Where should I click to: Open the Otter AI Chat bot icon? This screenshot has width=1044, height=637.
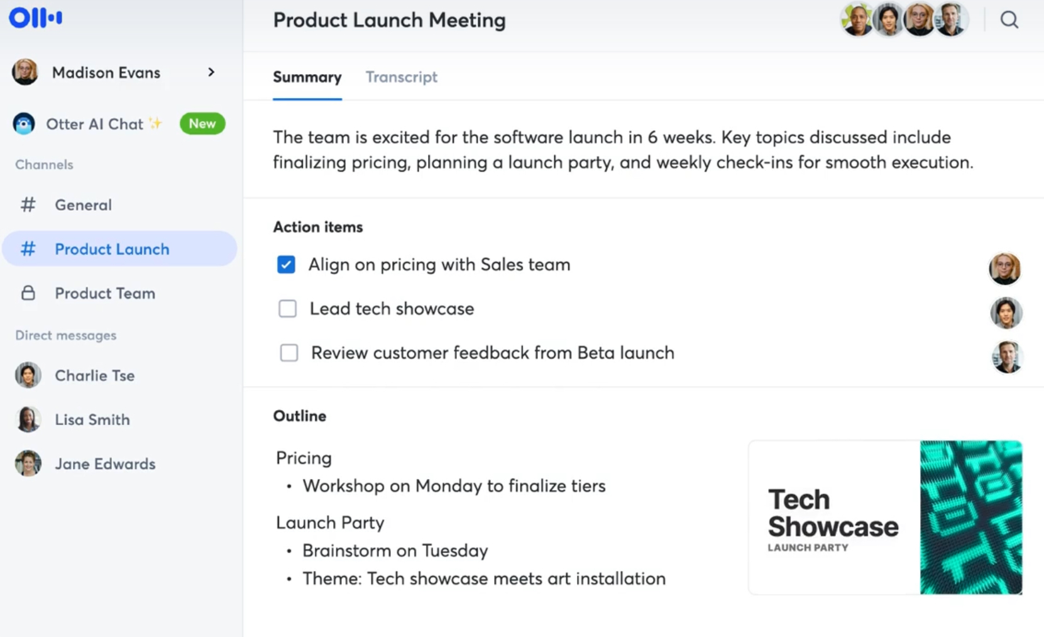(23, 123)
